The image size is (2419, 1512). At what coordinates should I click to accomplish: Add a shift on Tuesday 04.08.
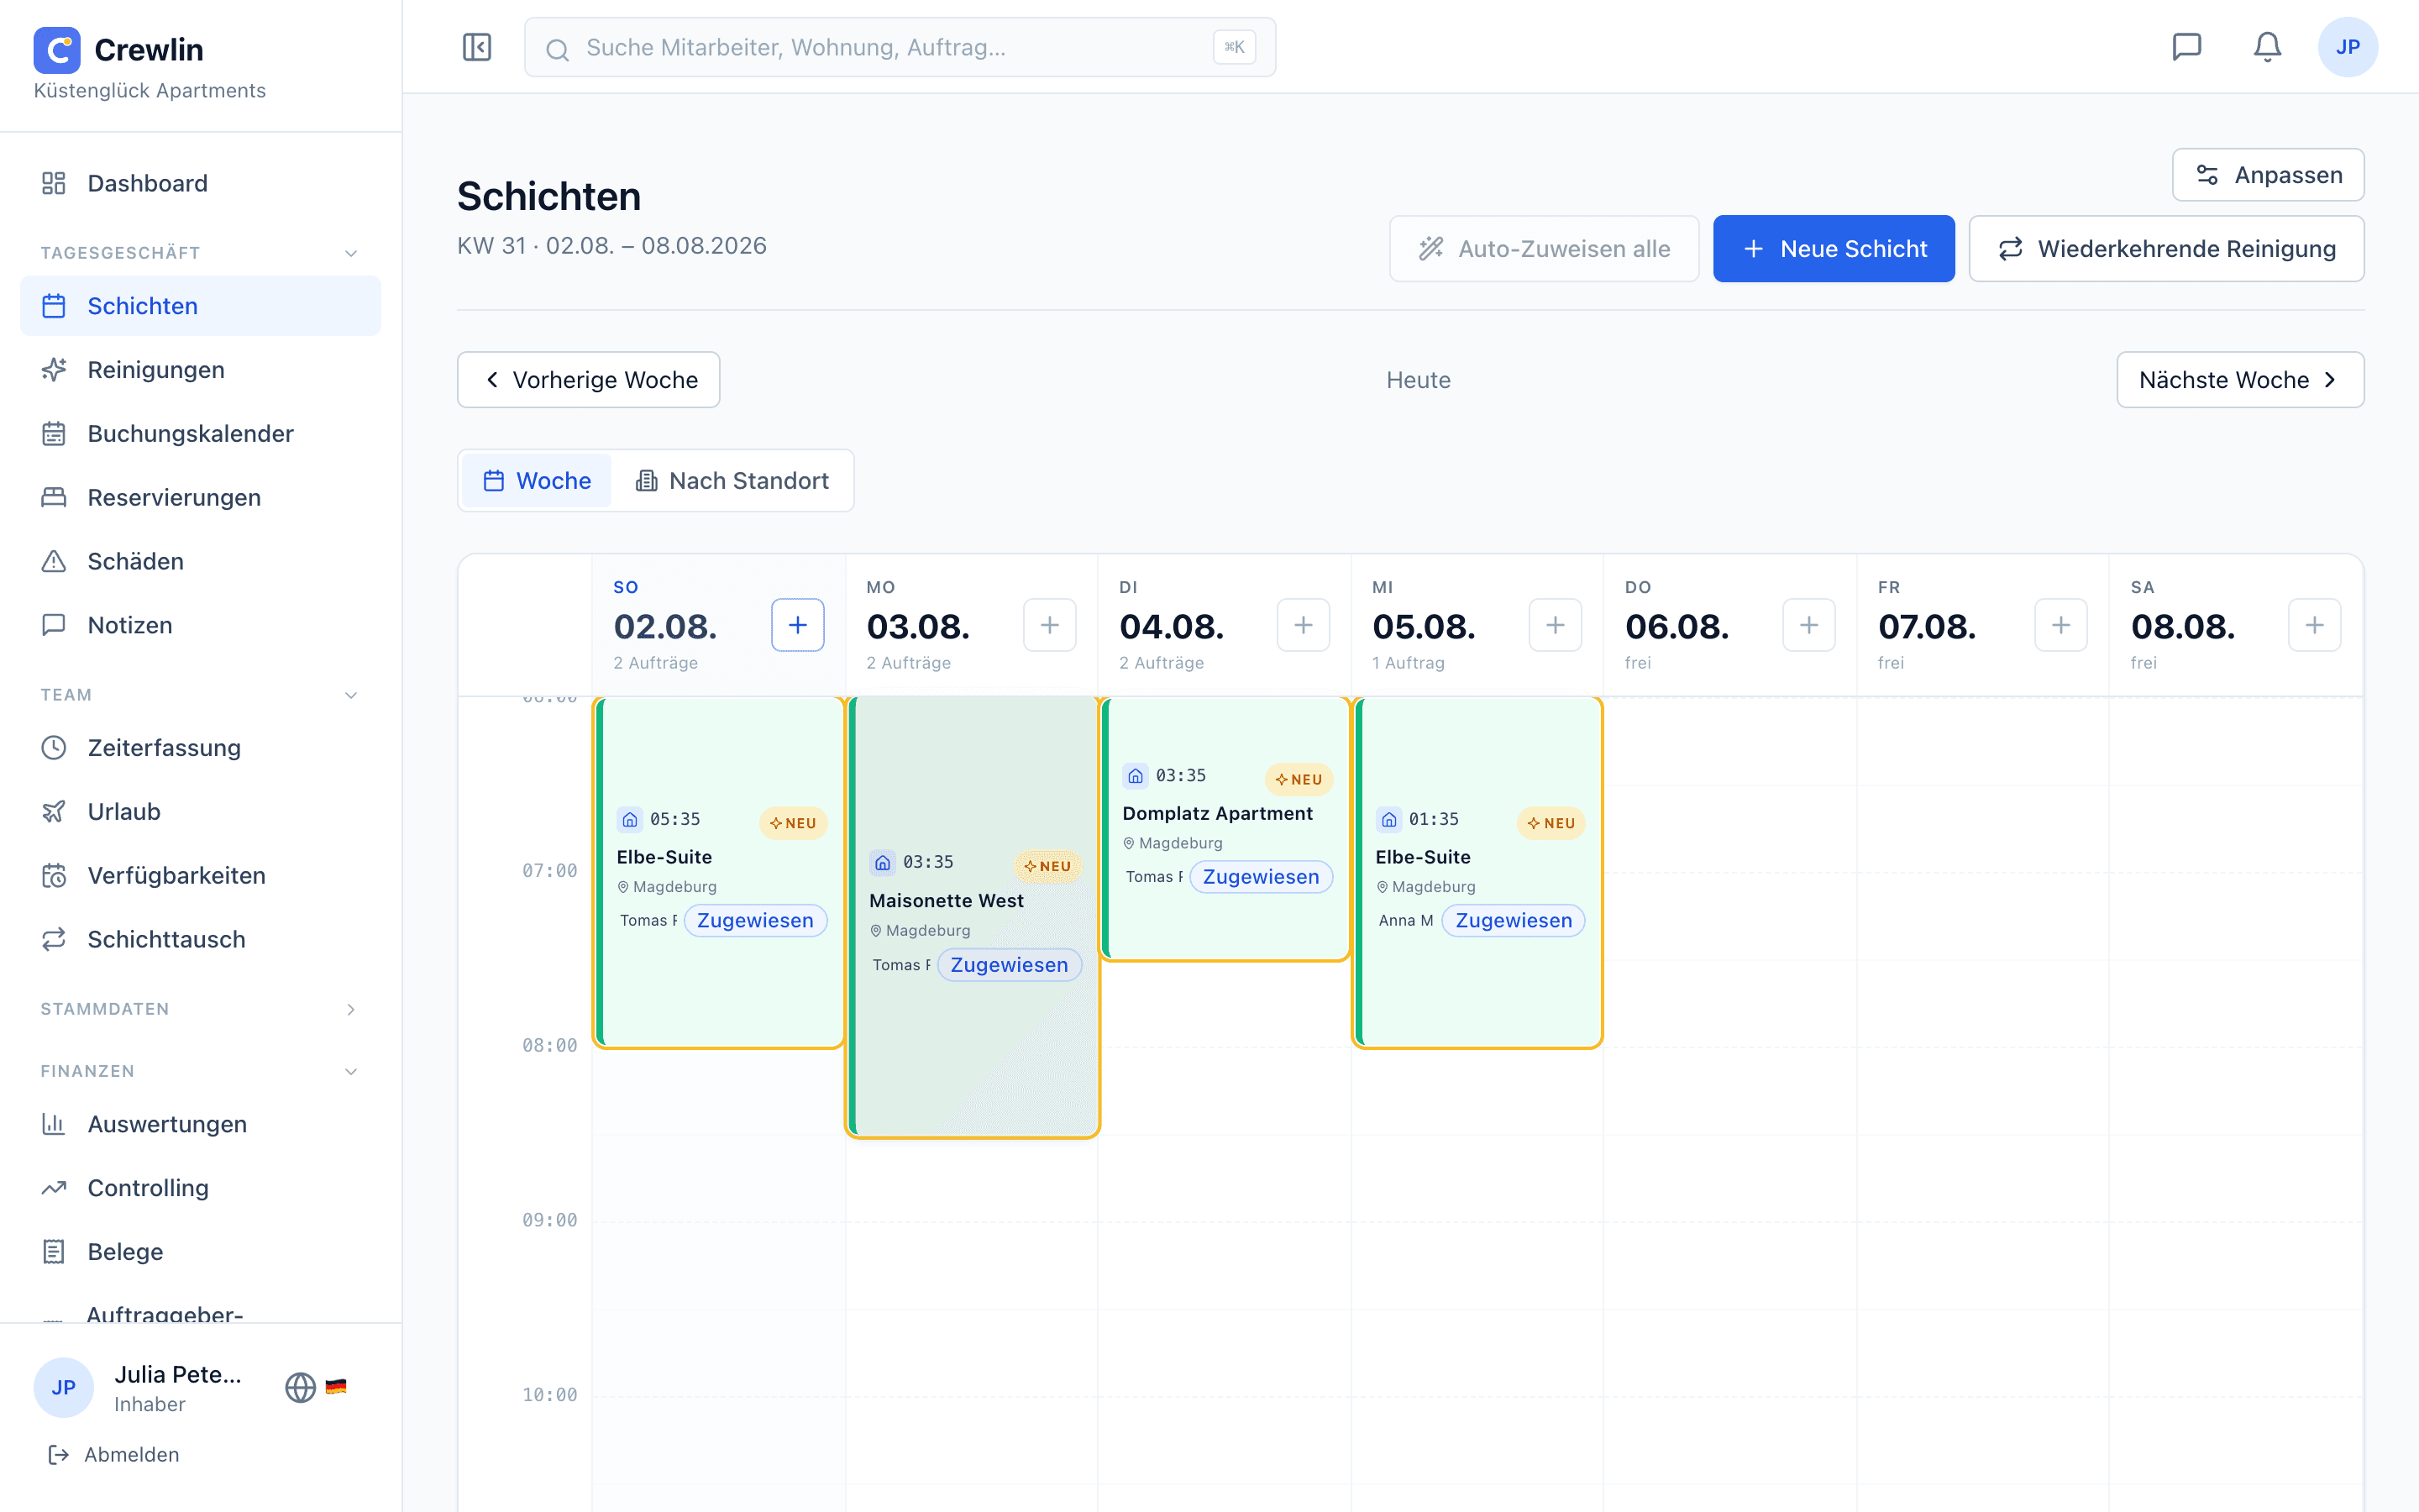pyautogui.click(x=1304, y=625)
